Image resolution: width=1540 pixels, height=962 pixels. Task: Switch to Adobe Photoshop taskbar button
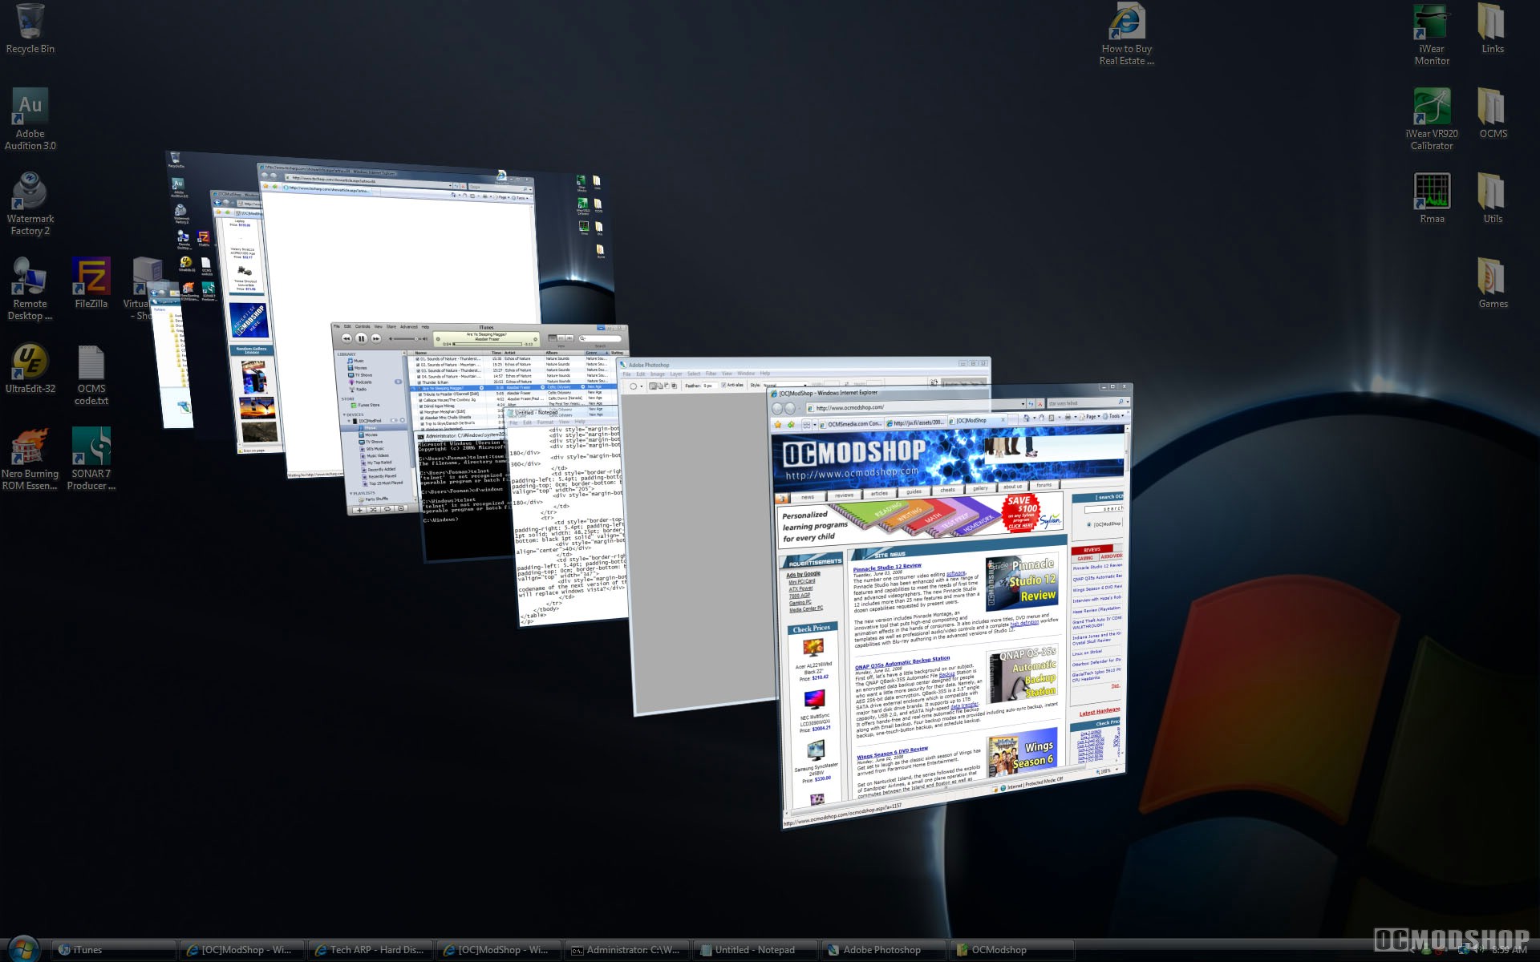click(884, 950)
